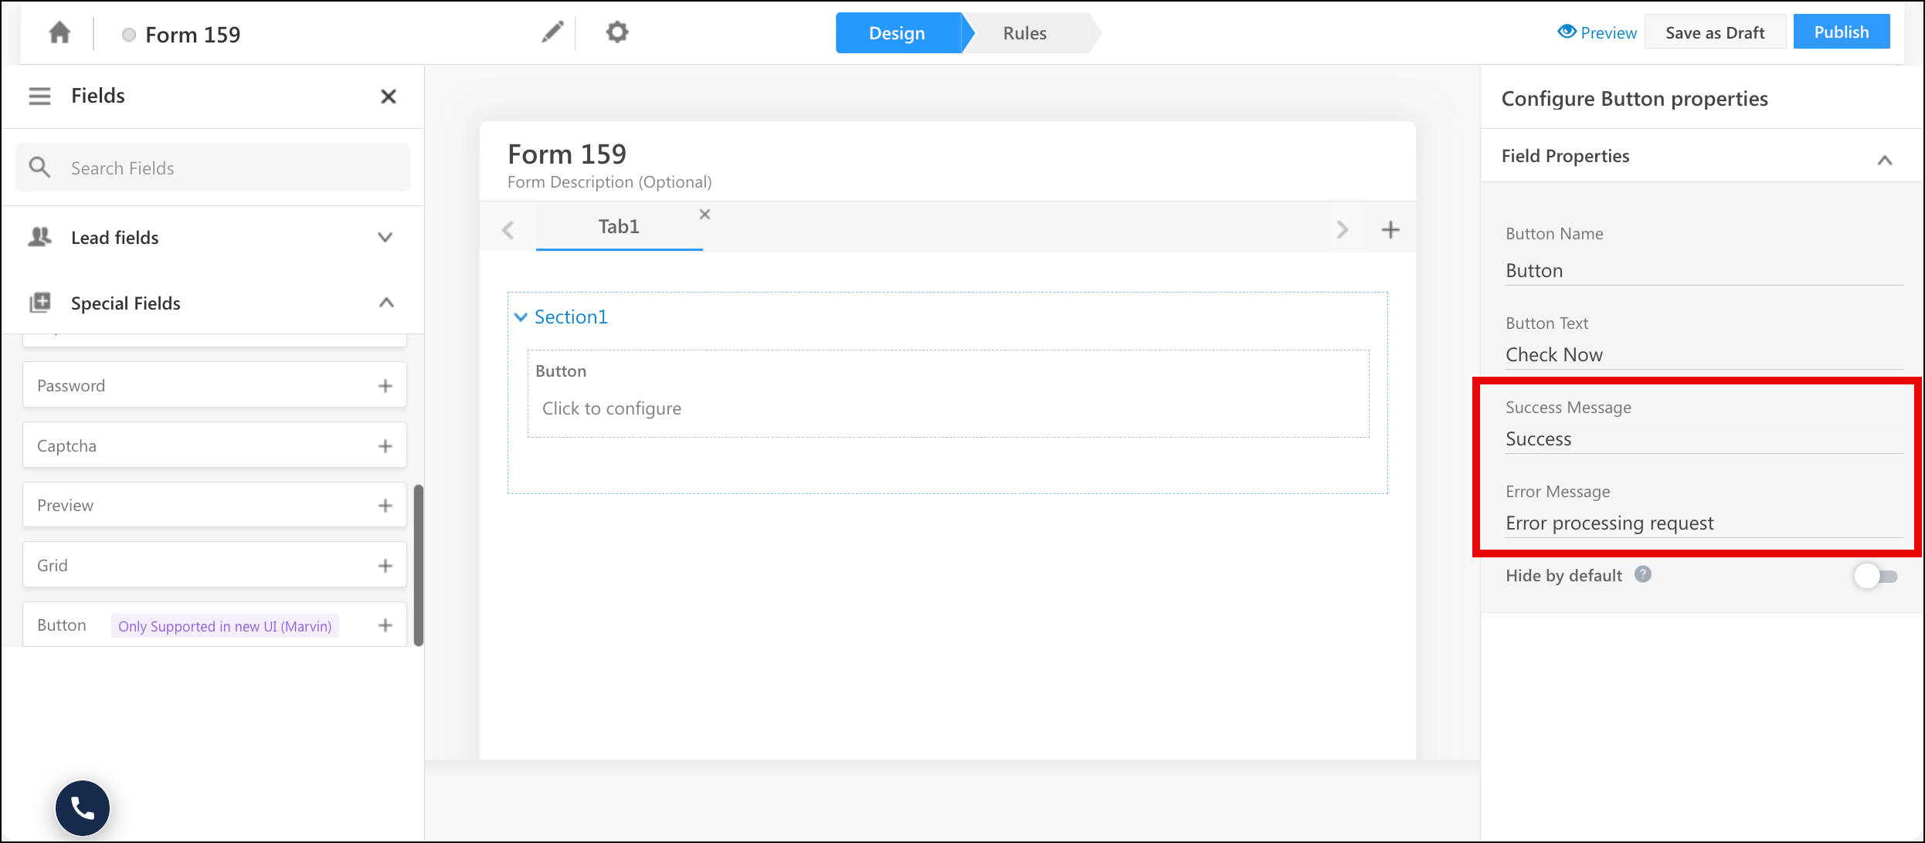Add a new tab with plus

click(1390, 229)
